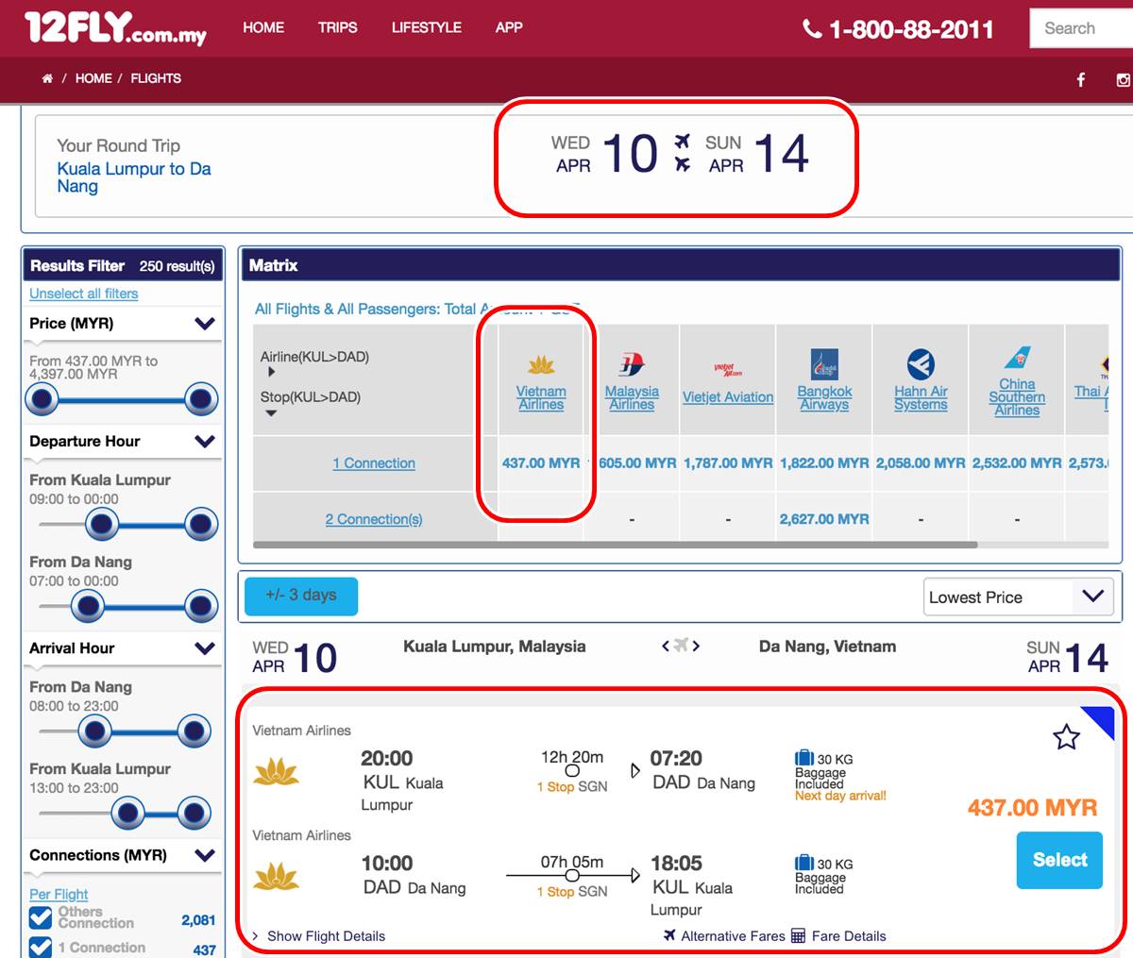Collapse the Departure Hour filter section
The image size is (1133, 958).
click(x=205, y=441)
